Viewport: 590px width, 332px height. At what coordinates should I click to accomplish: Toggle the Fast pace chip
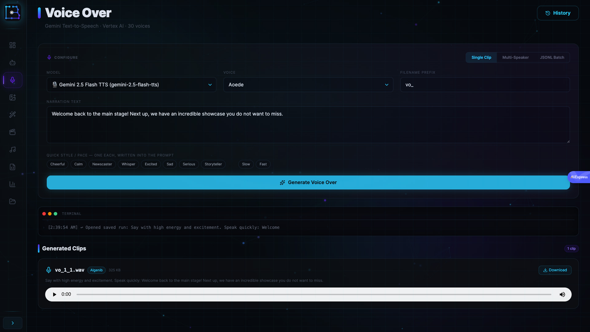click(263, 164)
